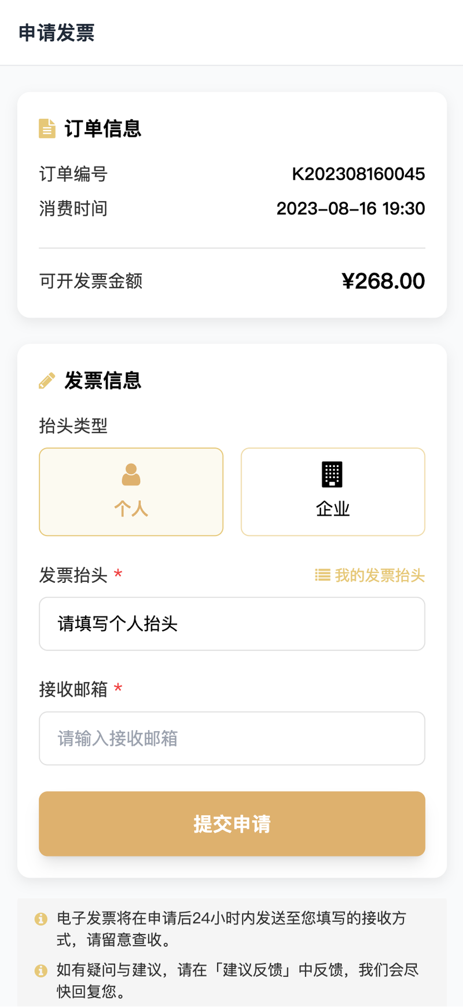Focus the 发票抬头 input field

[232, 624]
